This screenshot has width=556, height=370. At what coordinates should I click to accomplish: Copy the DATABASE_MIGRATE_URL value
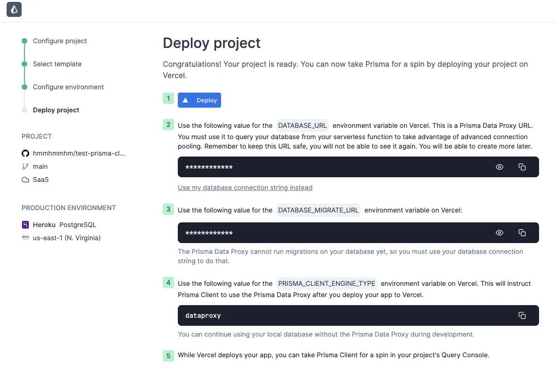[522, 233]
